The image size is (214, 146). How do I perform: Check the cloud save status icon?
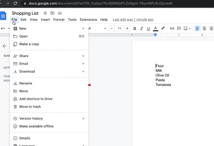coord(60,13)
